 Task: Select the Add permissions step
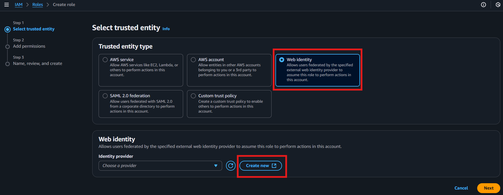click(x=29, y=46)
